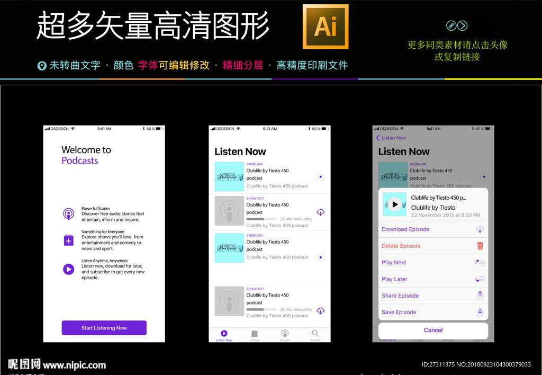Click the chain link icon at top right
Screen dimensions: 542x375
tap(451, 25)
